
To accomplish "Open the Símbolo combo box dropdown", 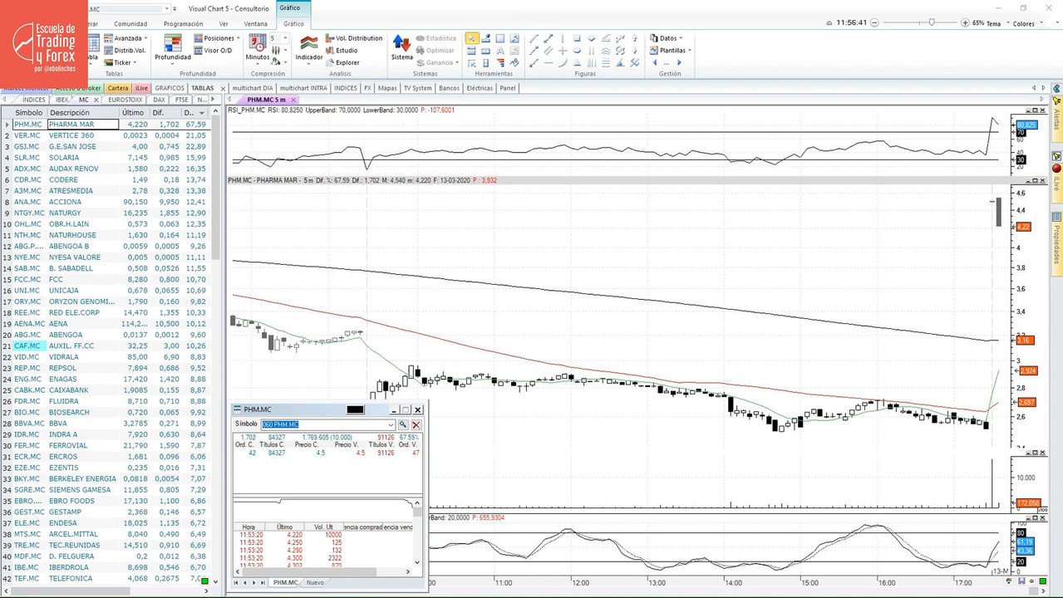I will pos(391,424).
